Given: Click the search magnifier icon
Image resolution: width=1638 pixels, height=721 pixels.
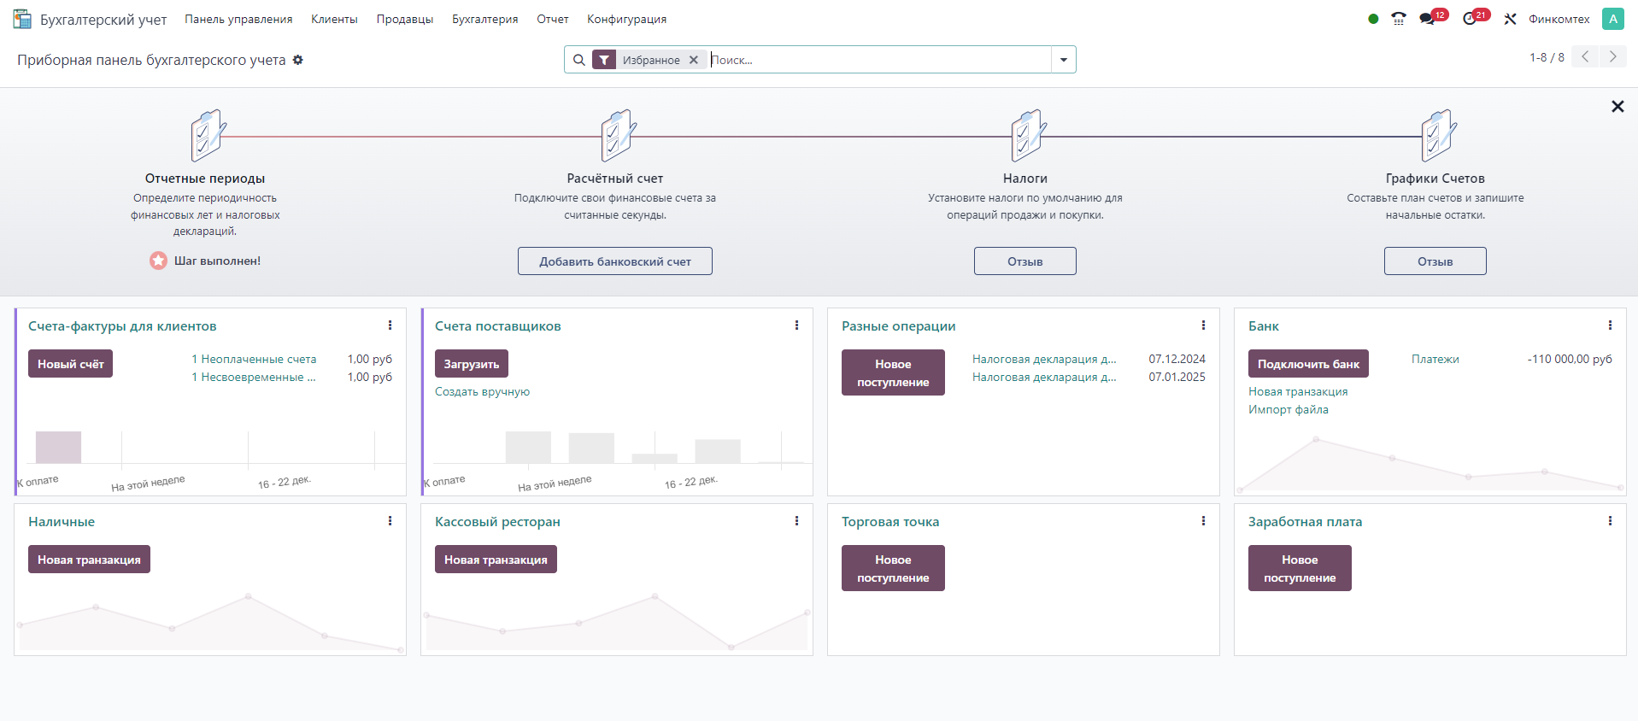Looking at the screenshot, I should 579,60.
